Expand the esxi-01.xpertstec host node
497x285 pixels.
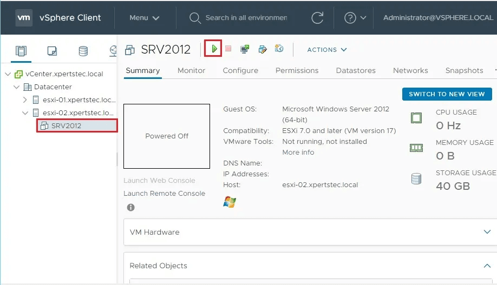click(x=25, y=100)
